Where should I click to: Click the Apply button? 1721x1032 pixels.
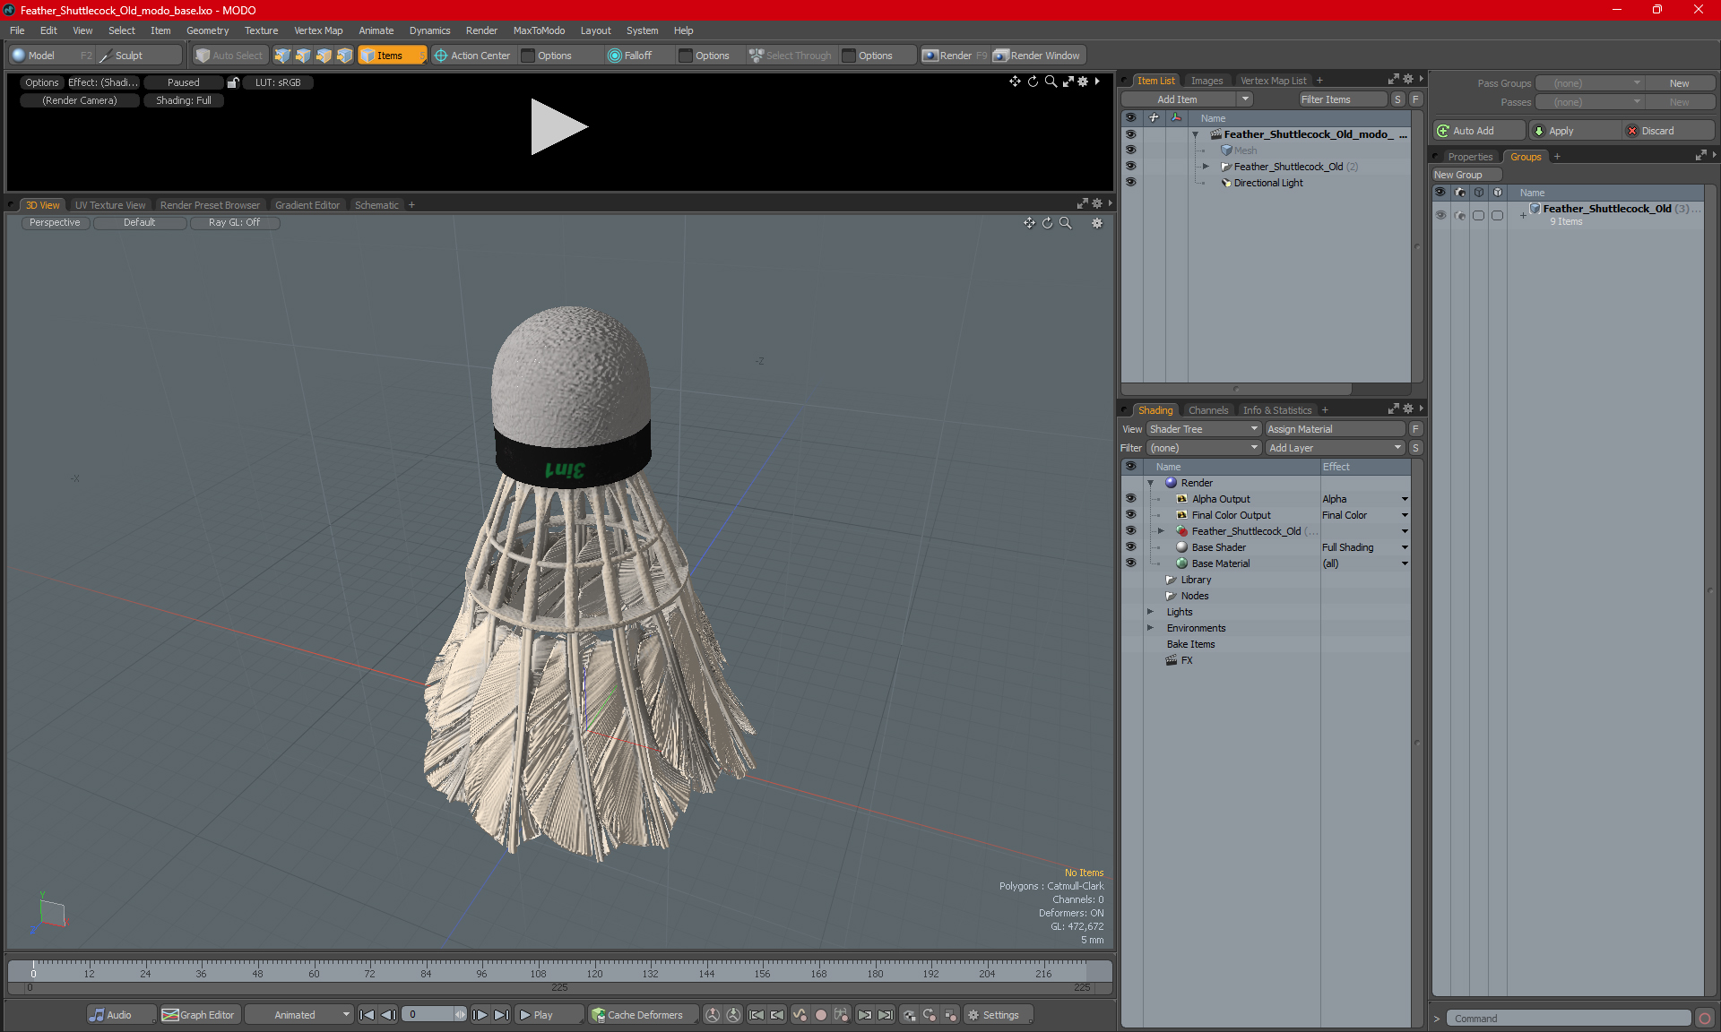click(1574, 131)
